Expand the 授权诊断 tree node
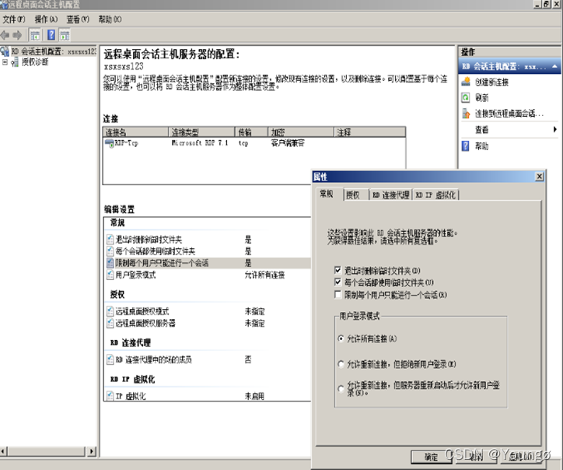Image resolution: width=563 pixels, height=470 pixels. click(x=5, y=62)
